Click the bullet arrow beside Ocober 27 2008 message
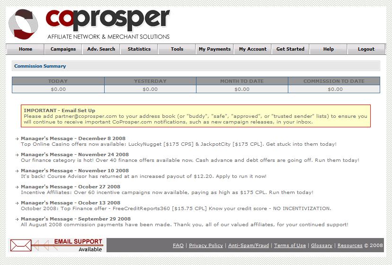Screen dimensions: 392x265 [x=17, y=187]
